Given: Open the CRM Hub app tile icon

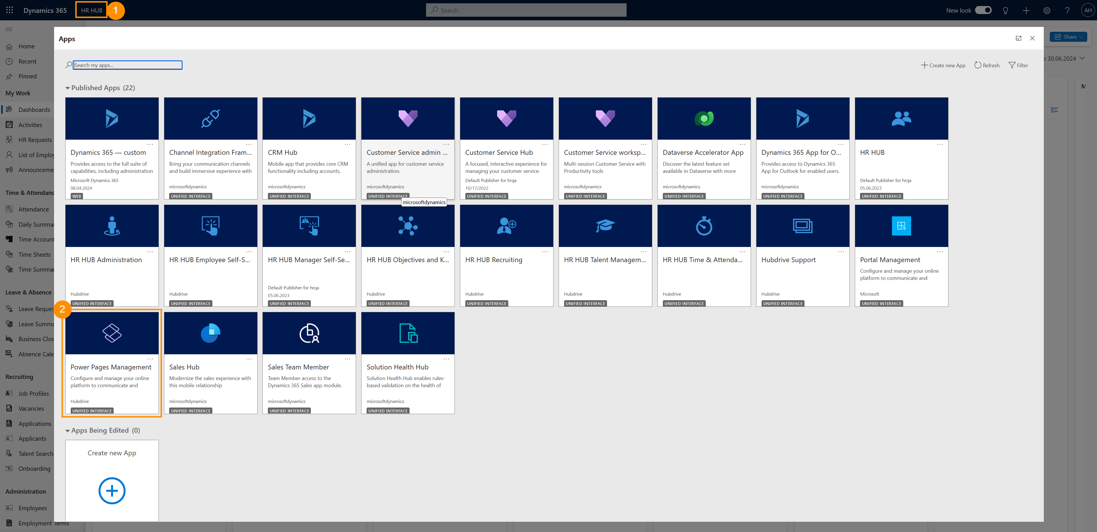Looking at the screenshot, I should tap(309, 118).
